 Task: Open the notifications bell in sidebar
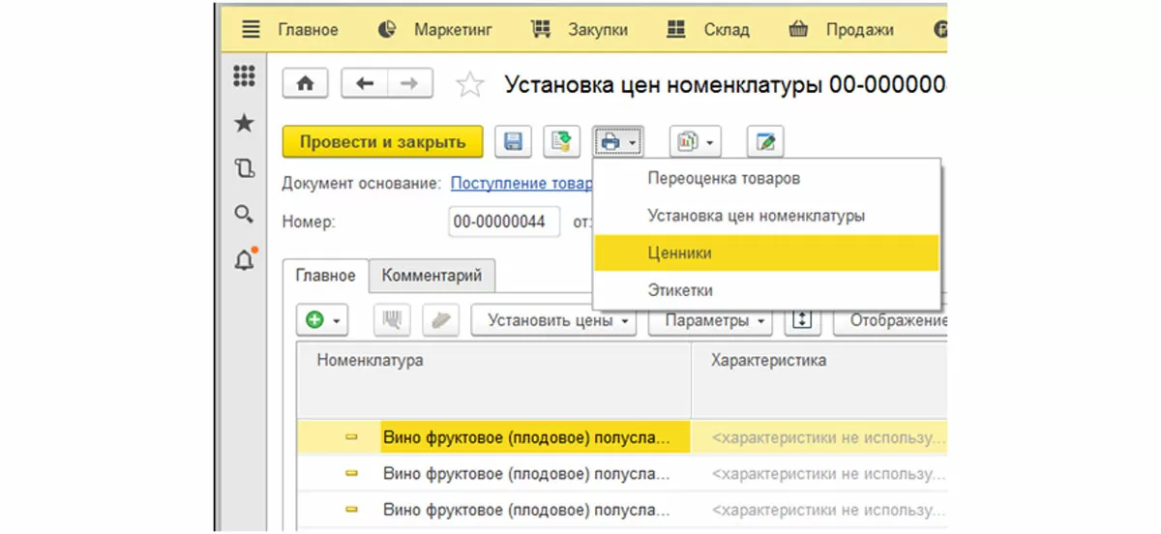(245, 259)
